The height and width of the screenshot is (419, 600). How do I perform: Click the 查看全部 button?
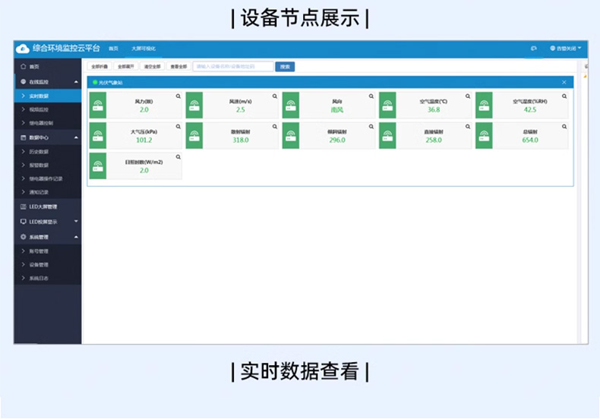178,67
